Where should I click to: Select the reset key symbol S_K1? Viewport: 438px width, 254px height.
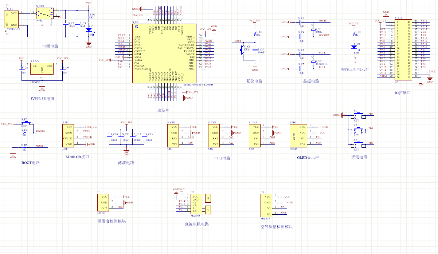tap(242, 51)
